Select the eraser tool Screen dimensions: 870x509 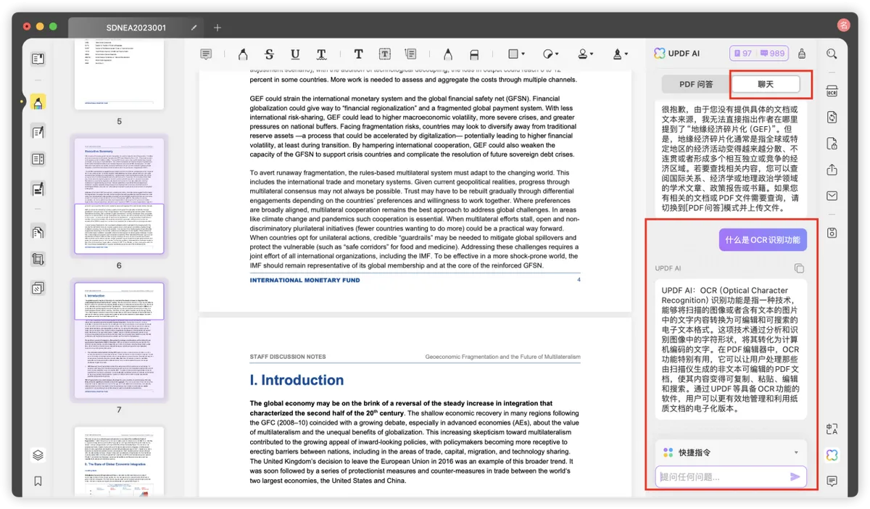pos(474,54)
